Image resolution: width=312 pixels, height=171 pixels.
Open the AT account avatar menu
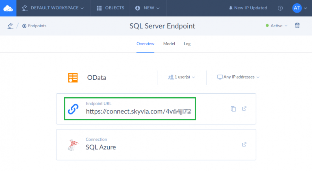(299, 8)
